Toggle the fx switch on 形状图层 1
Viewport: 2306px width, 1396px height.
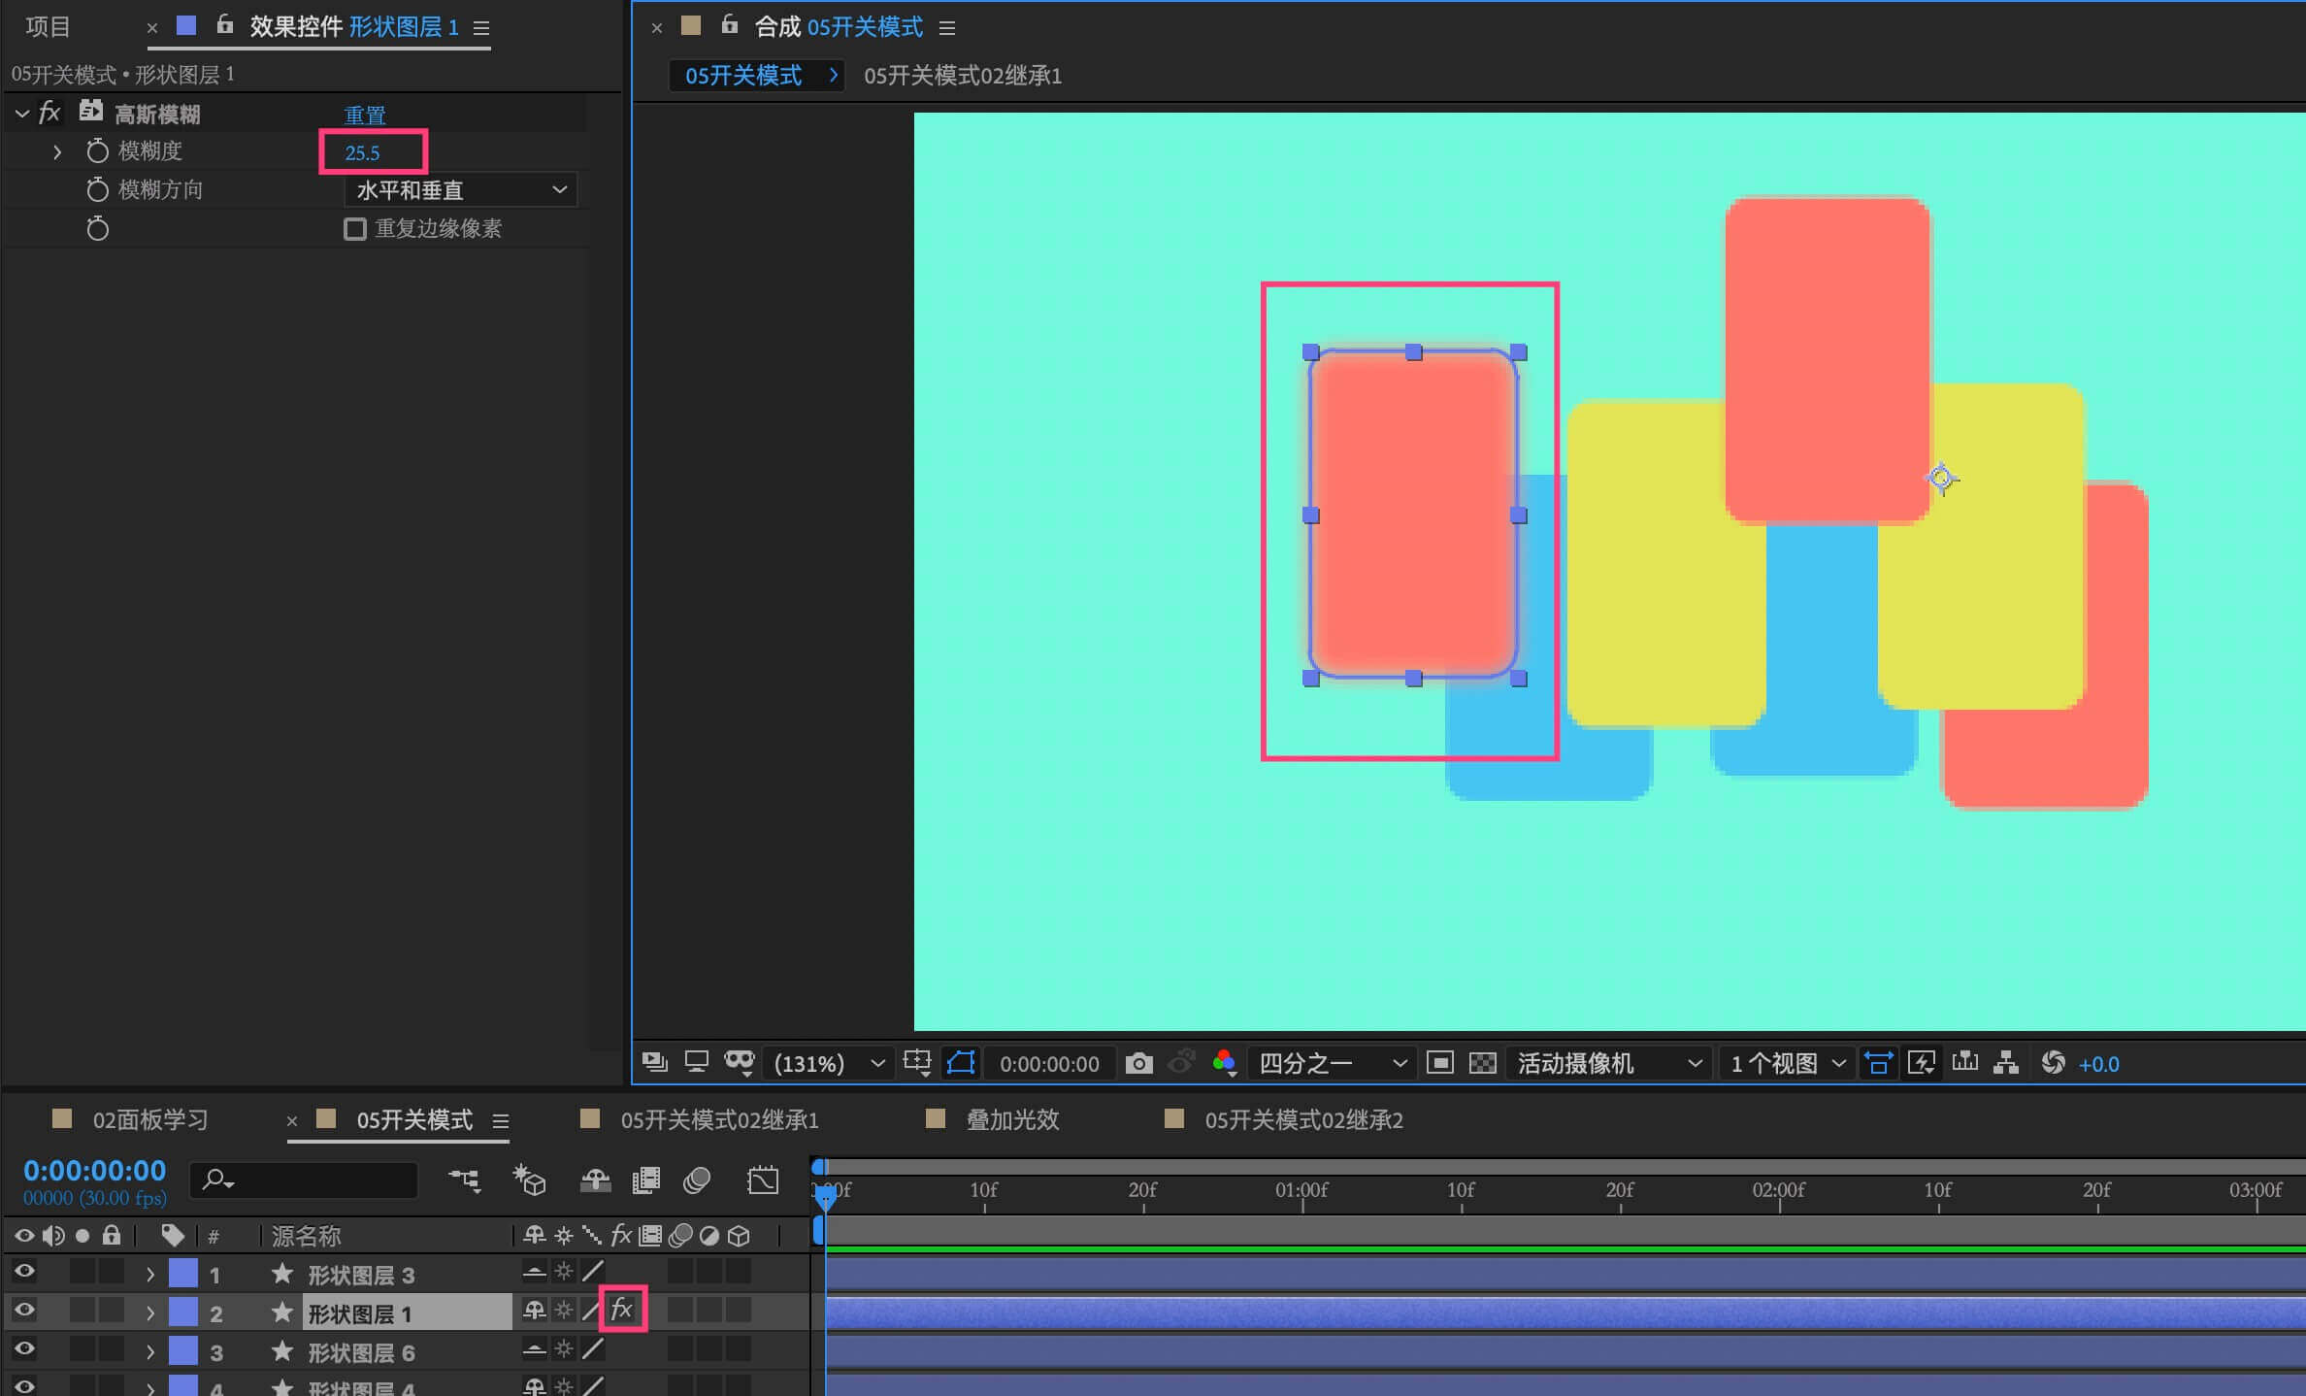622,1311
